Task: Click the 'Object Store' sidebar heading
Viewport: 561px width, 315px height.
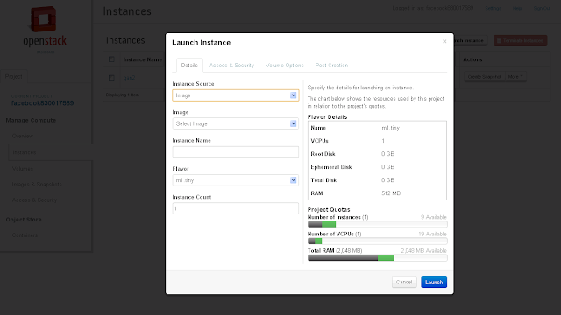Action: (x=24, y=220)
